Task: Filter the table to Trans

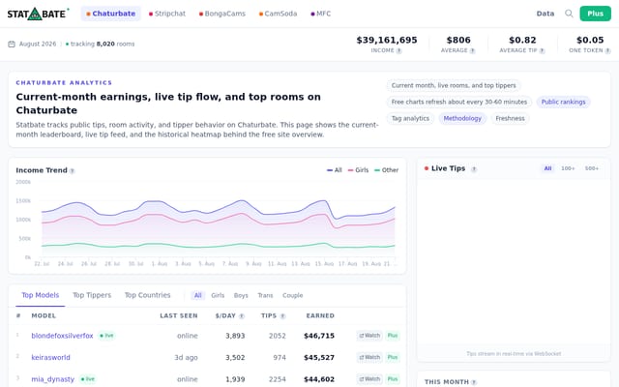Action: tap(265, 295)
